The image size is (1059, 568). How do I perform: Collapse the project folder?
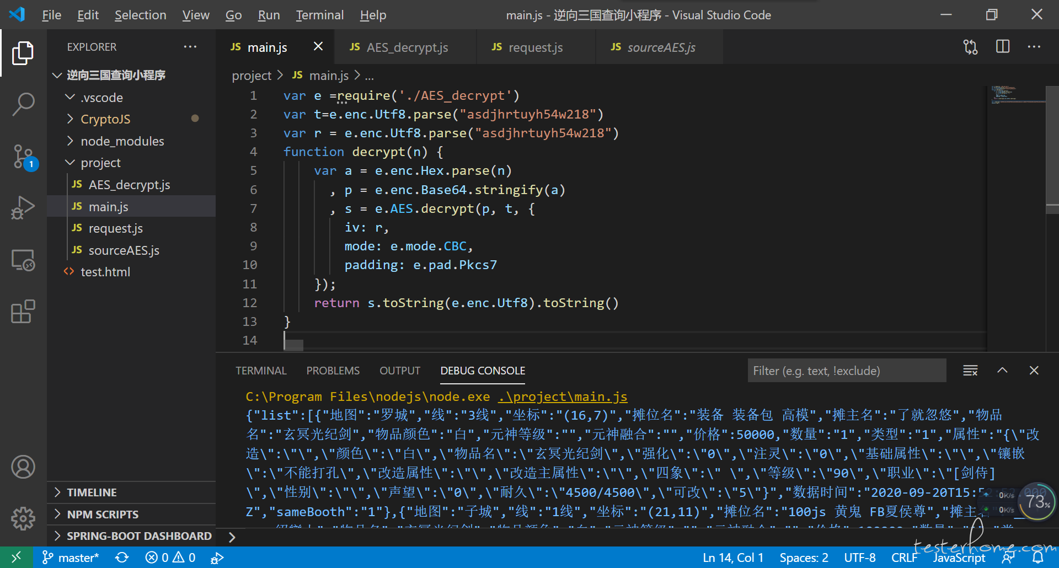pos(70,162)
